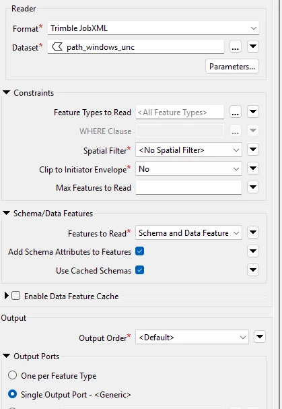Open the Spatial Filter combo box

click(188, 150)
